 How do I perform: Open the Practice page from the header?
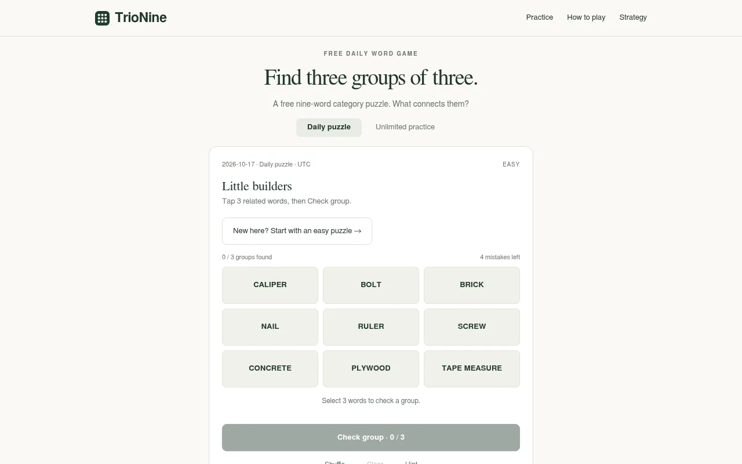click(x=540, y=17)
